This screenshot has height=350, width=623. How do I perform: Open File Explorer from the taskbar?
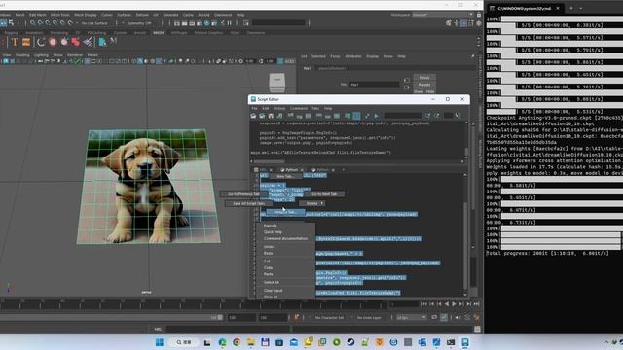coord(251,342)
